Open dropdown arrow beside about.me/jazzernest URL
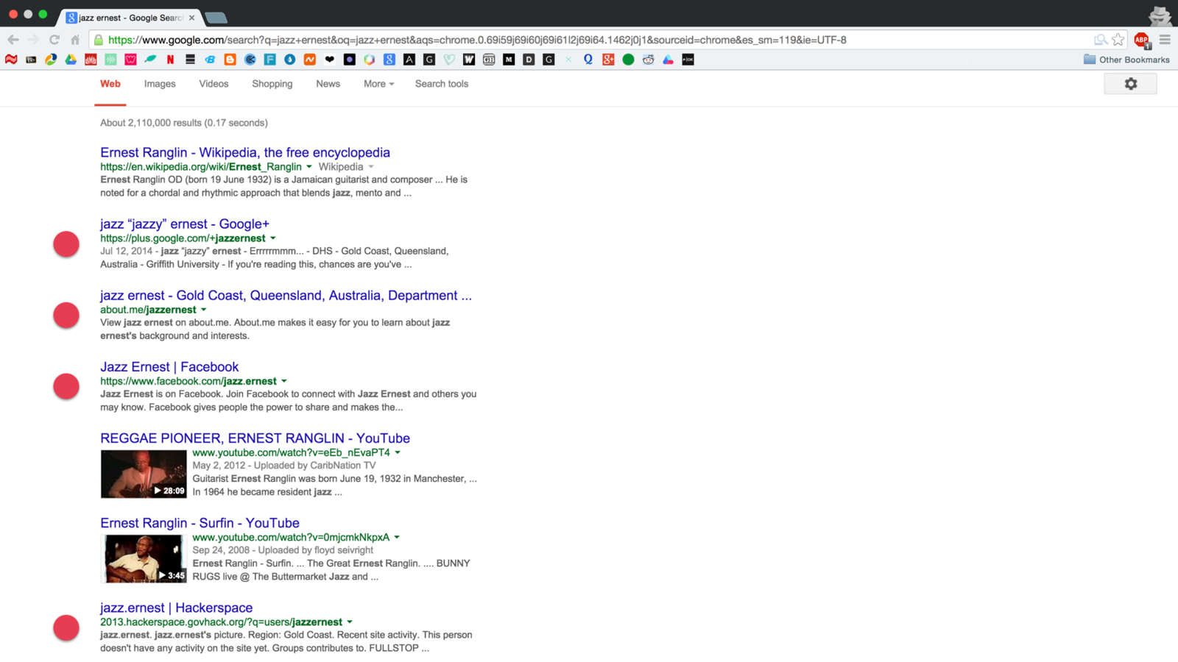The width and height of the screenshot is (1178, 662). point(204,310)
